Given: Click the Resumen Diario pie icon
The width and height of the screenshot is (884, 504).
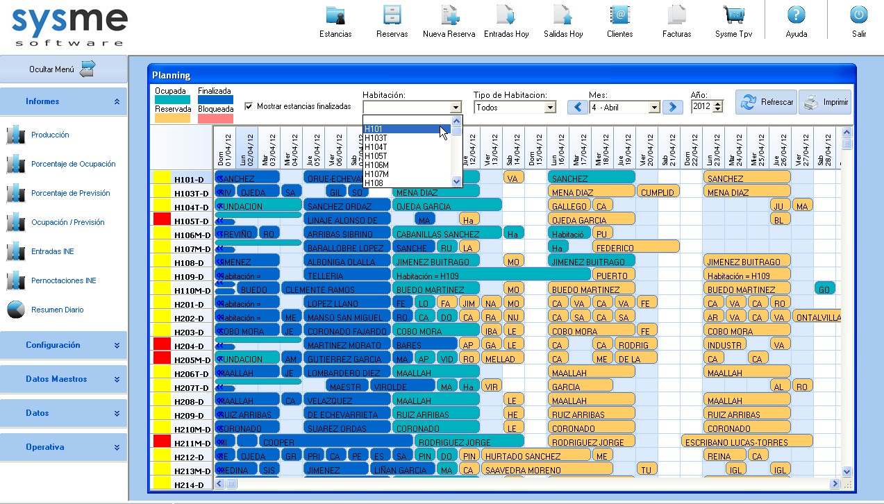Looking at the screenshot, I should (16, 310).
